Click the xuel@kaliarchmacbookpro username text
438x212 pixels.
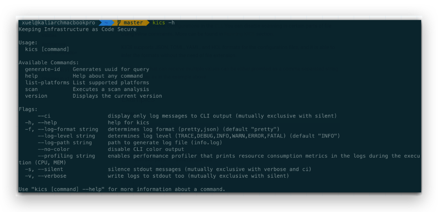[58, 23]
